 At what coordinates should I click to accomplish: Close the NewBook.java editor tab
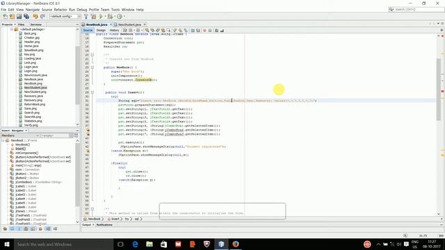pyautogui.click(x=111, y=25)
